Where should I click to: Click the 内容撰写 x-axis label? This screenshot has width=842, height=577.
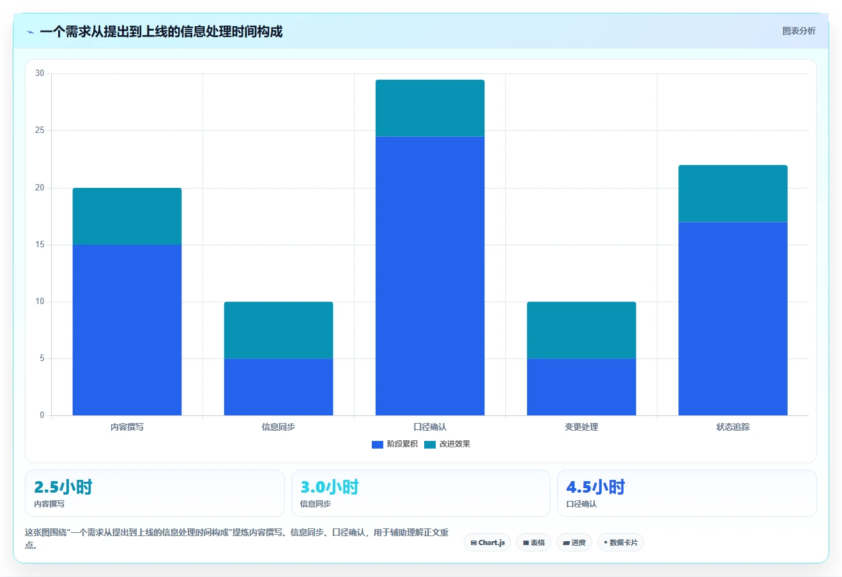click(x=127, y=427)
